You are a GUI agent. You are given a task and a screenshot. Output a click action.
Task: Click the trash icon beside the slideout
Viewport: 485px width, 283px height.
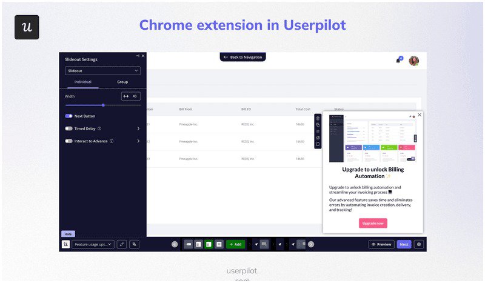pos(318,118)
